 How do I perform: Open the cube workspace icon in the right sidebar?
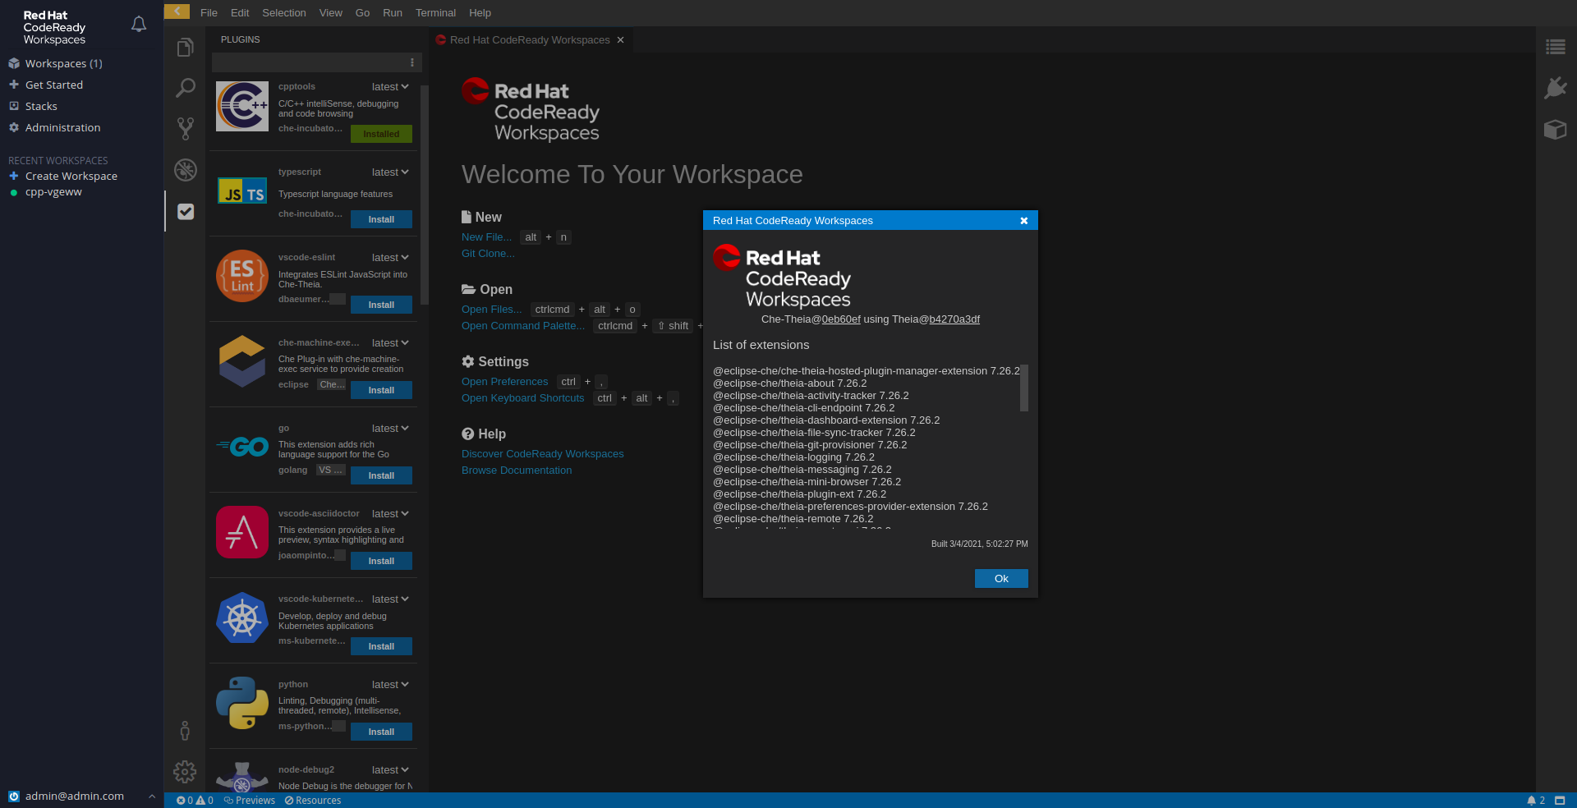(x=1555, y=130)
